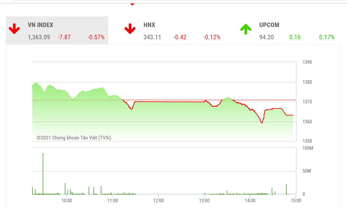Click the VN INDEX value 1,363.09
Image resolution: width=347 pixels, height=208 pixels.
[x=39, y=37]
